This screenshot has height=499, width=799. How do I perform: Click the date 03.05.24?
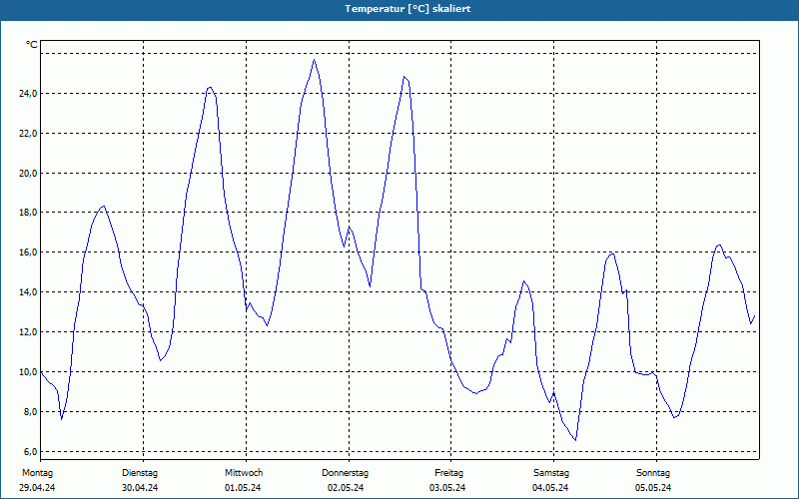coord(447,488)
